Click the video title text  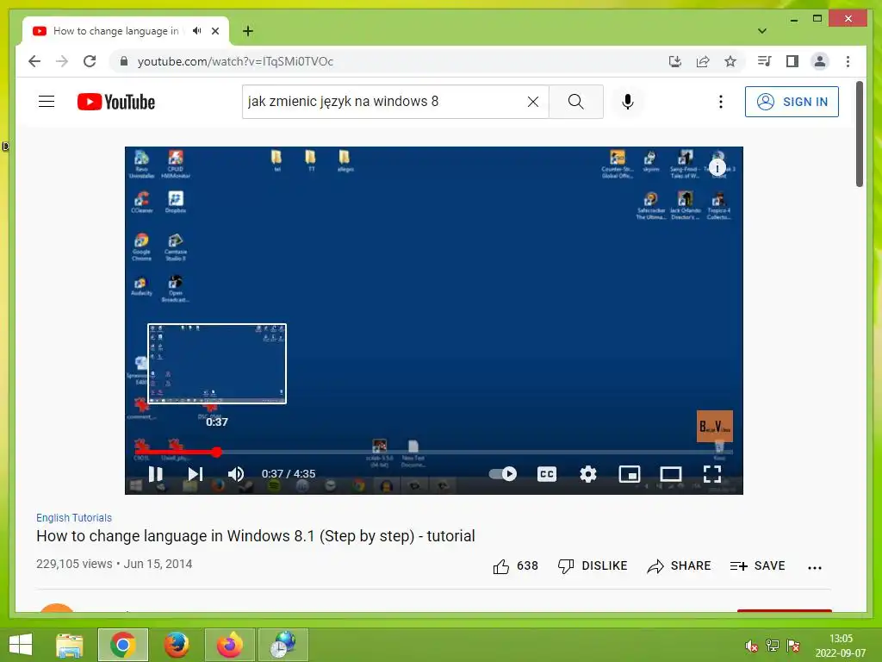point(255,536)
